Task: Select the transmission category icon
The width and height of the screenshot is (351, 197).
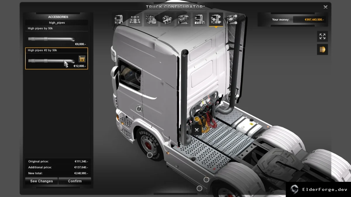Action: pyautogui.click(x=167, y=20)
